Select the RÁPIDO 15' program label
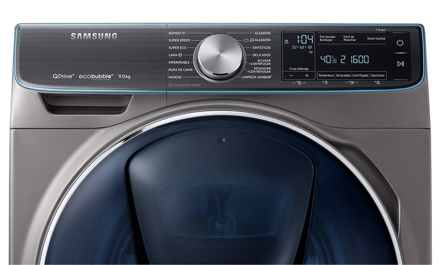The height and width of the screenshot is (265, 439). tap(177, 33)
